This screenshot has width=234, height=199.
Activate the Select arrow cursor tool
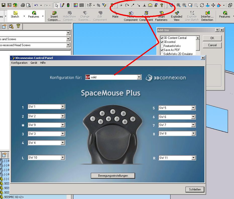click(56, 5)
